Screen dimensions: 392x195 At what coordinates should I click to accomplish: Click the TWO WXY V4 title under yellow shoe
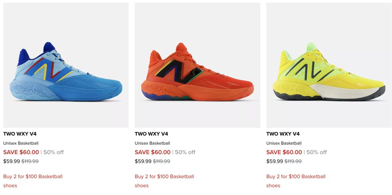(283, 134)
